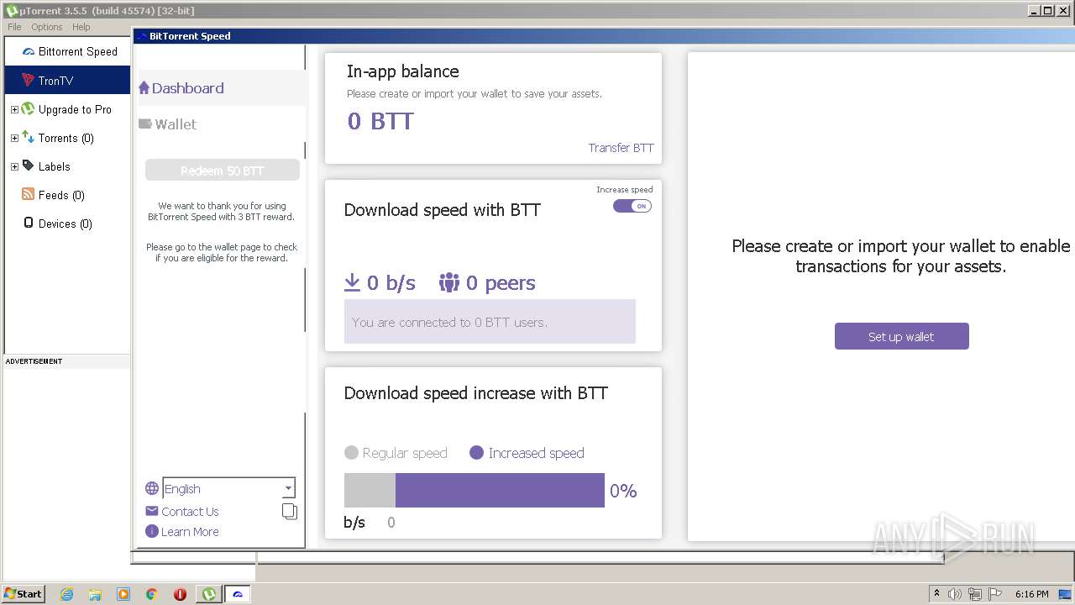Click the TronTV logo icon
1075x605 pixels.
pos(28,81)
